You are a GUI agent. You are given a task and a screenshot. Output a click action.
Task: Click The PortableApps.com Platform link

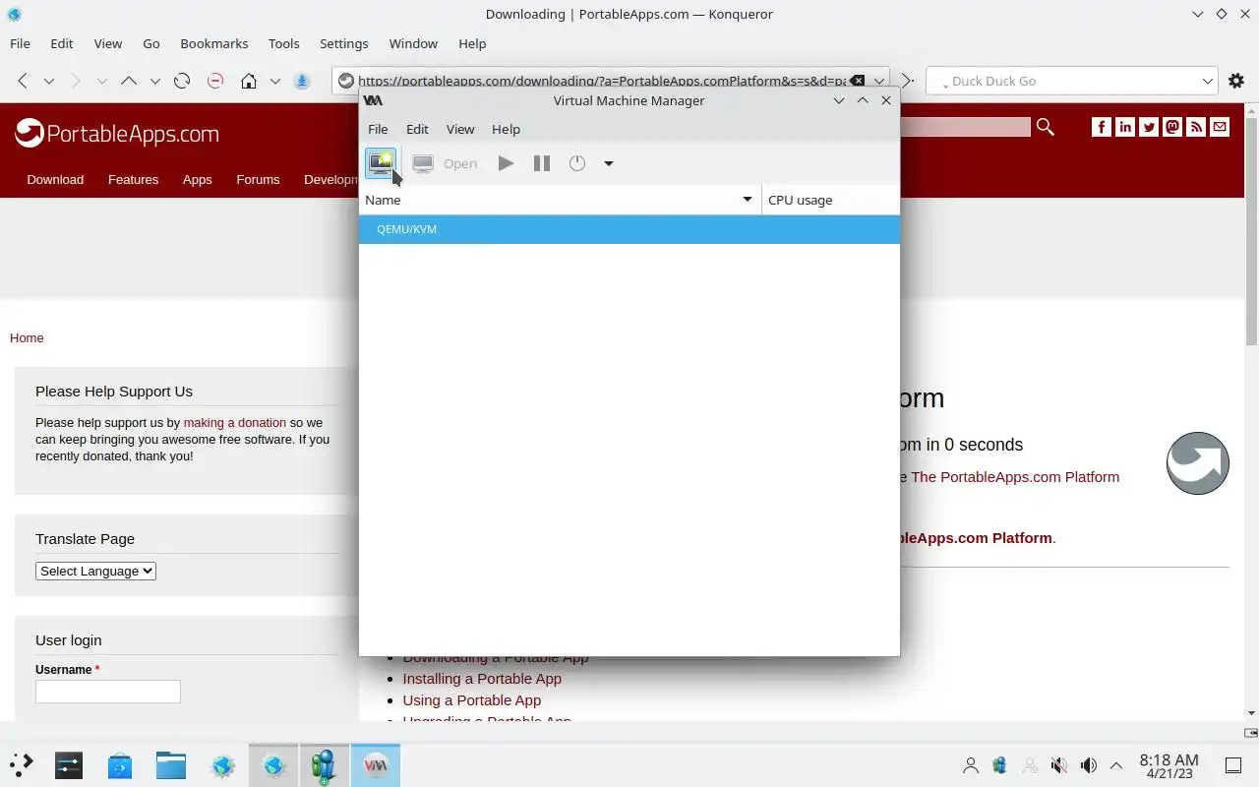click(x=1015, y=476)
